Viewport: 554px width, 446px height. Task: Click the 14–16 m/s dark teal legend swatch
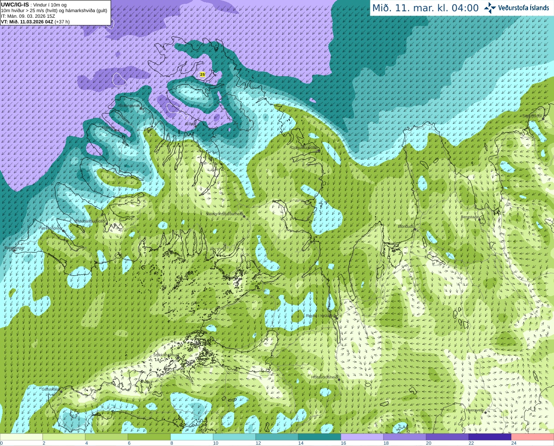coord(319,437)
